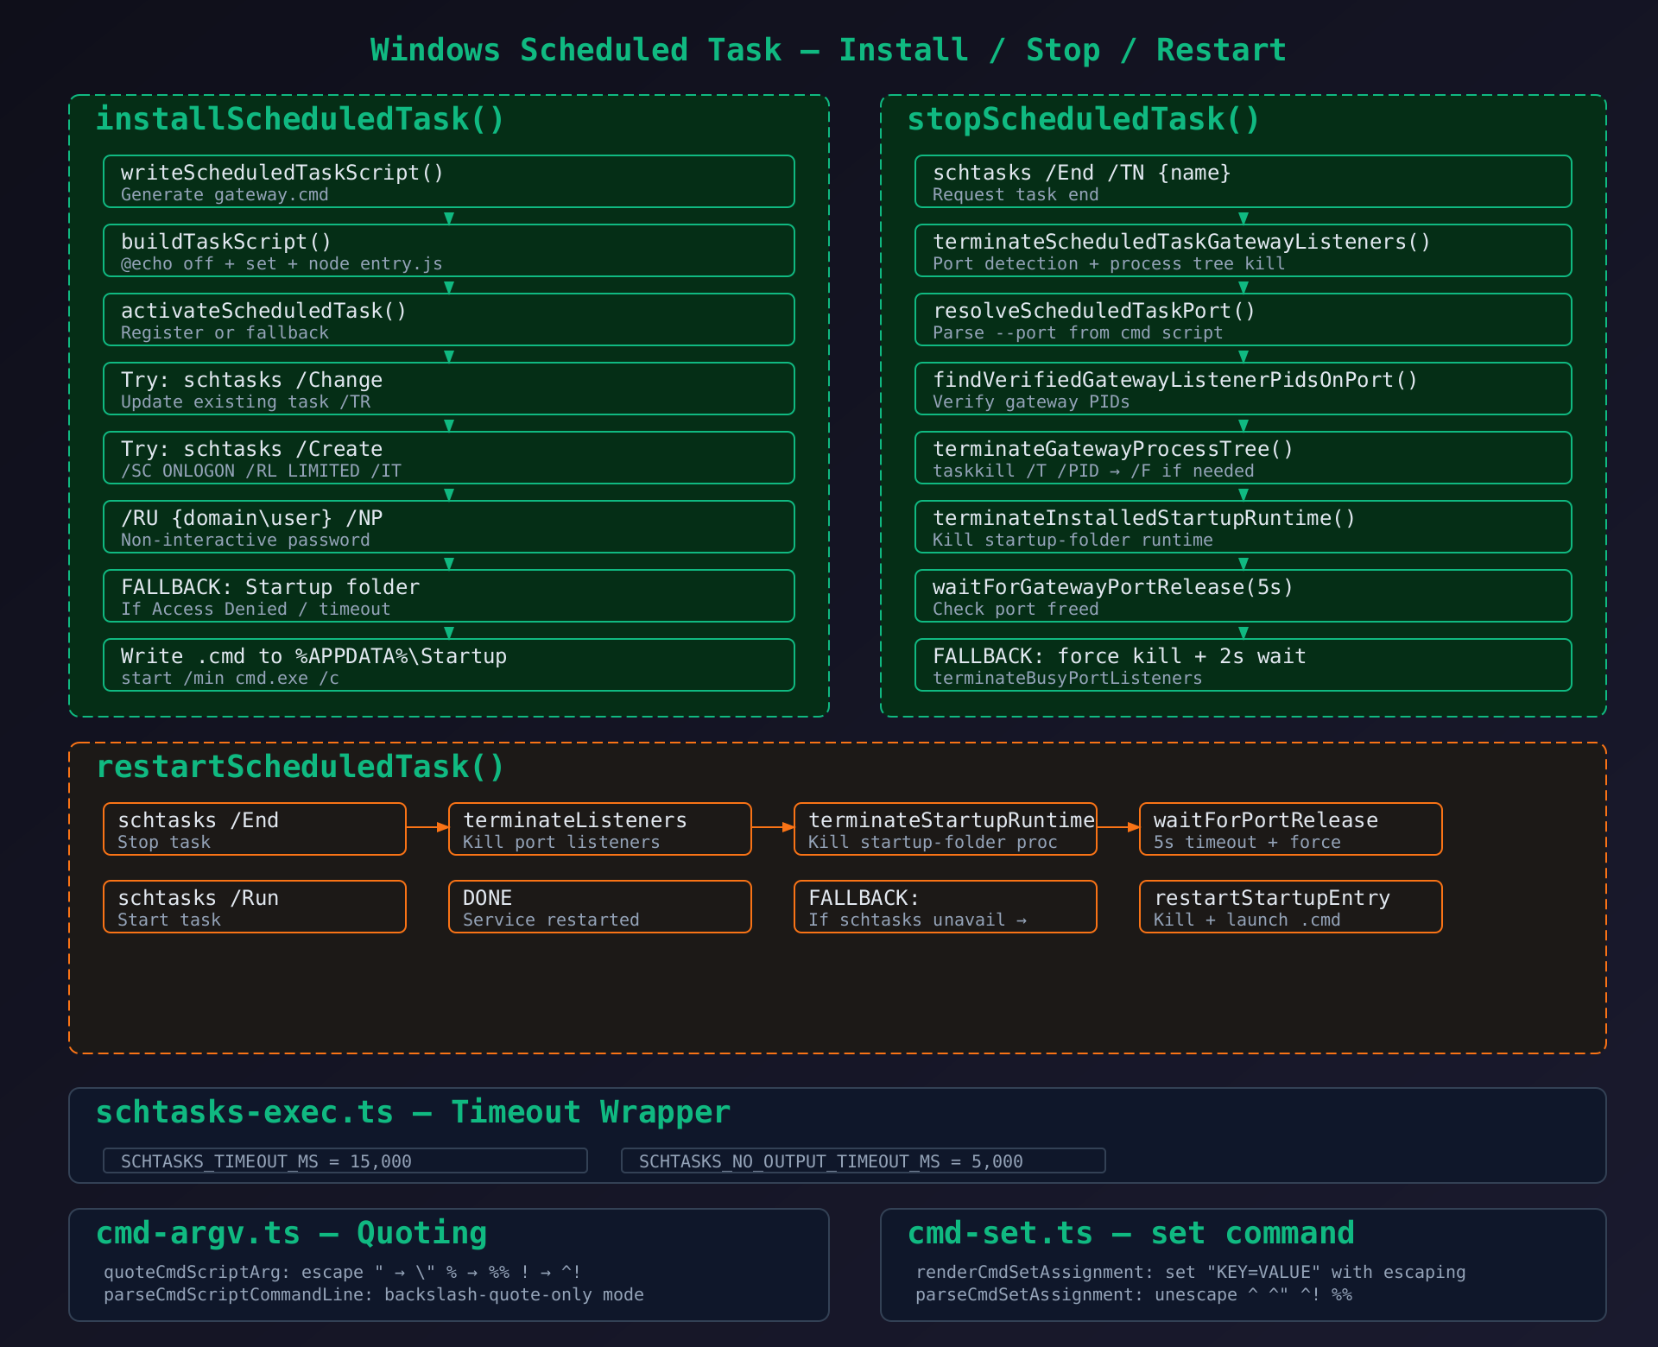Click the waitForPortRelease box
Screen dimensions: 1658x1347
[x=1290, y=829]
